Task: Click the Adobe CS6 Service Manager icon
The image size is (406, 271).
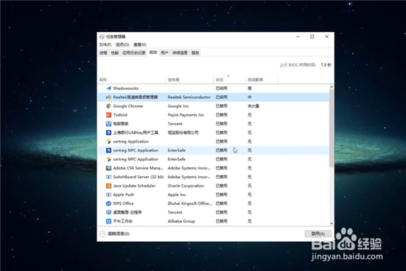Action: [x=109, y=168]
